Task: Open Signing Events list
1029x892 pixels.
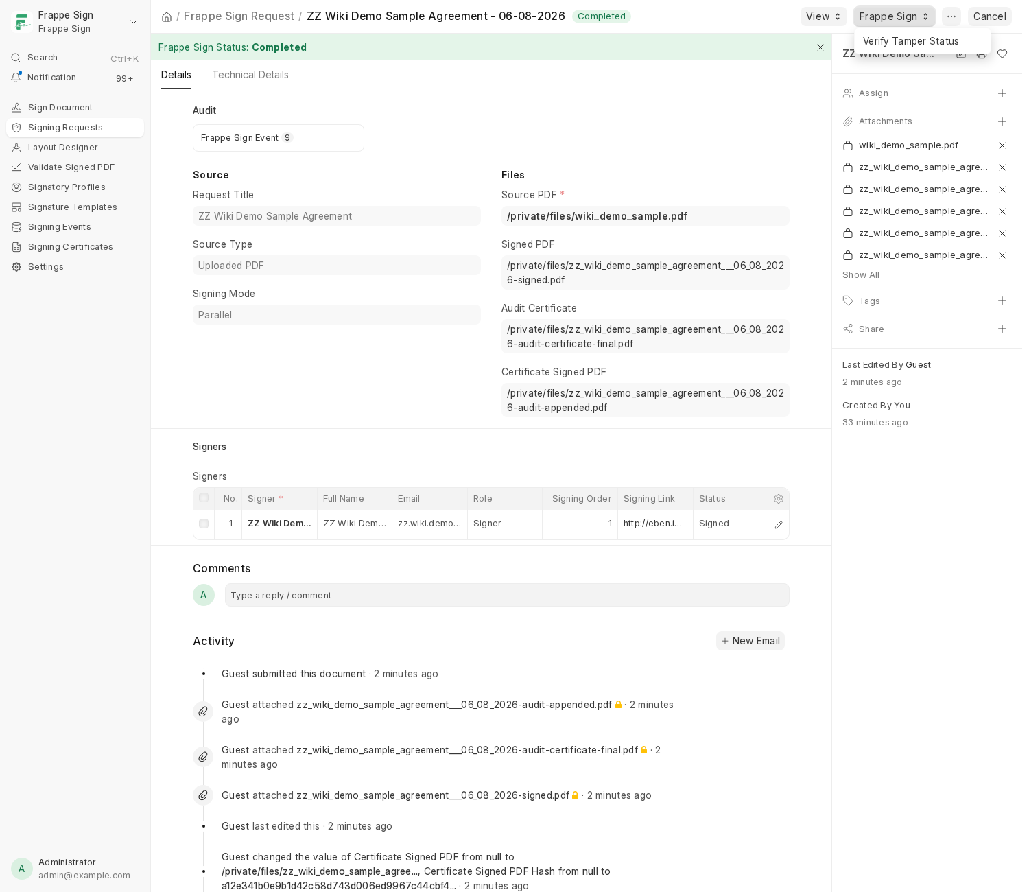Action: pyautogui.click(x=75, y=227)
